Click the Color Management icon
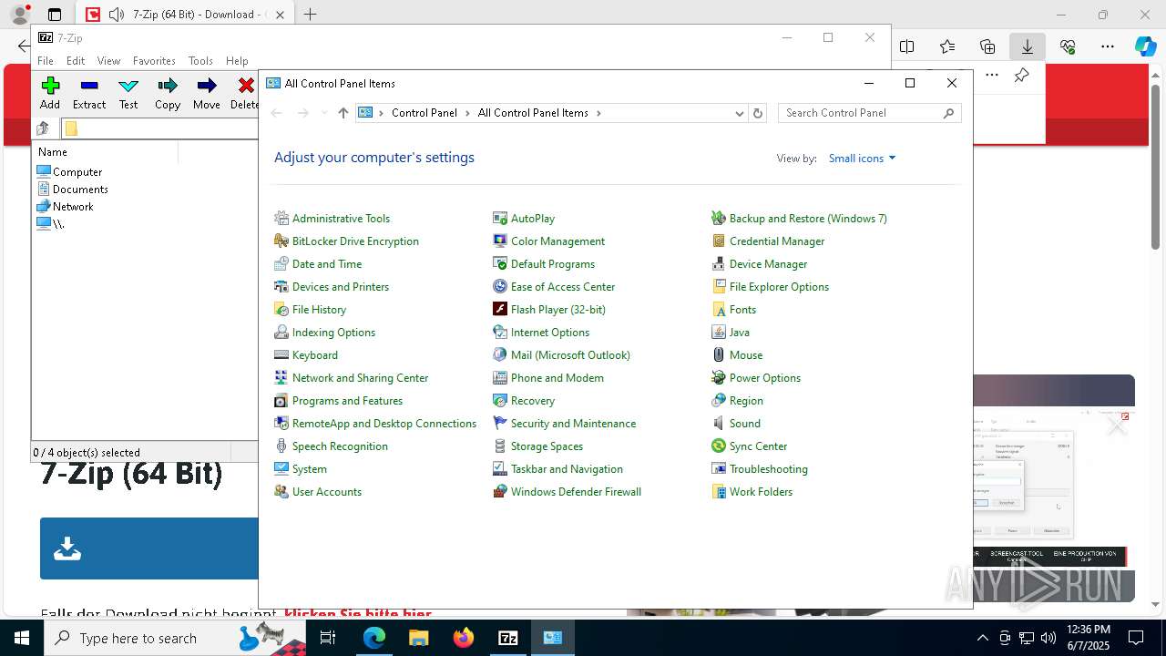Image resolution: width=1166 pixels, height=656 pixels. [x=500, y=241]
